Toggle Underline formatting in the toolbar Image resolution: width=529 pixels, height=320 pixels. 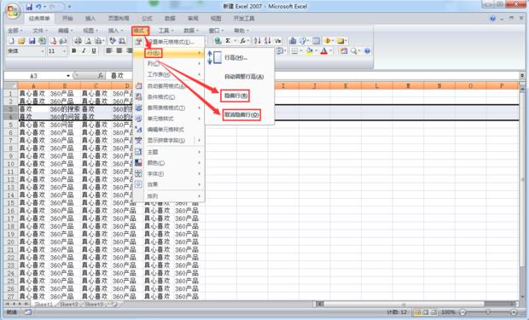(x=94, y=51)
